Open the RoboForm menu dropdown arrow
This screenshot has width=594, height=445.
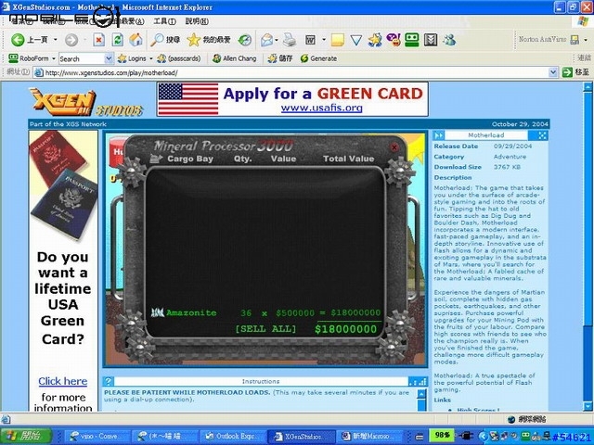[x=54, y=58]
